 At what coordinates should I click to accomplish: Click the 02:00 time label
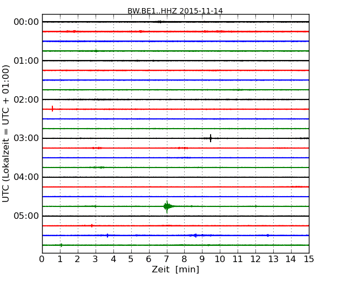coord(26,99)
